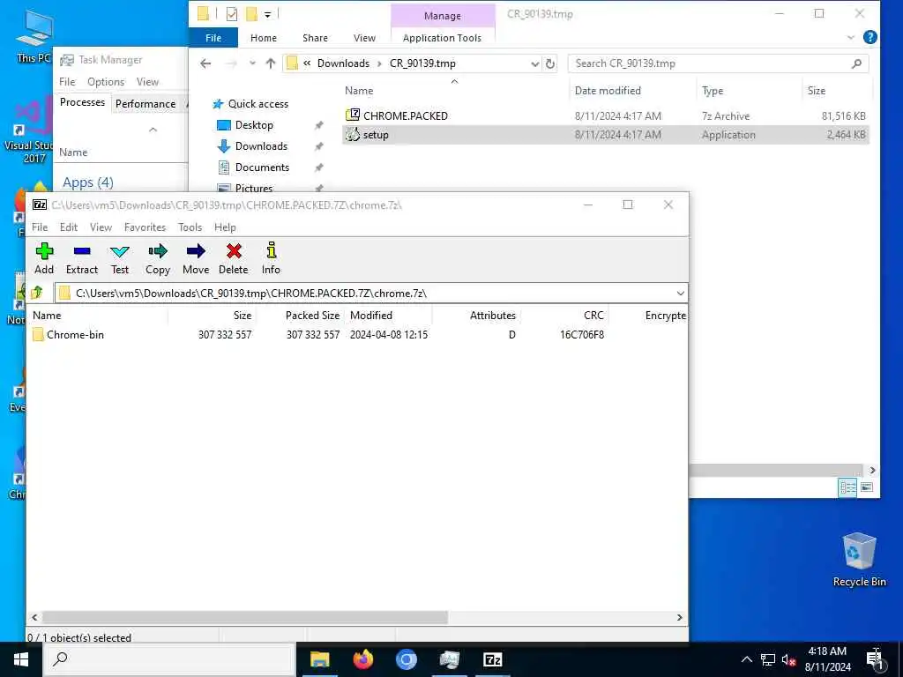
Task: Open Recycle Bin on desktop
Action: pos(859,559)
